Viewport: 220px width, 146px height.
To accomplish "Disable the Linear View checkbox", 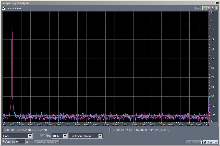I will [x=4, y=8].
